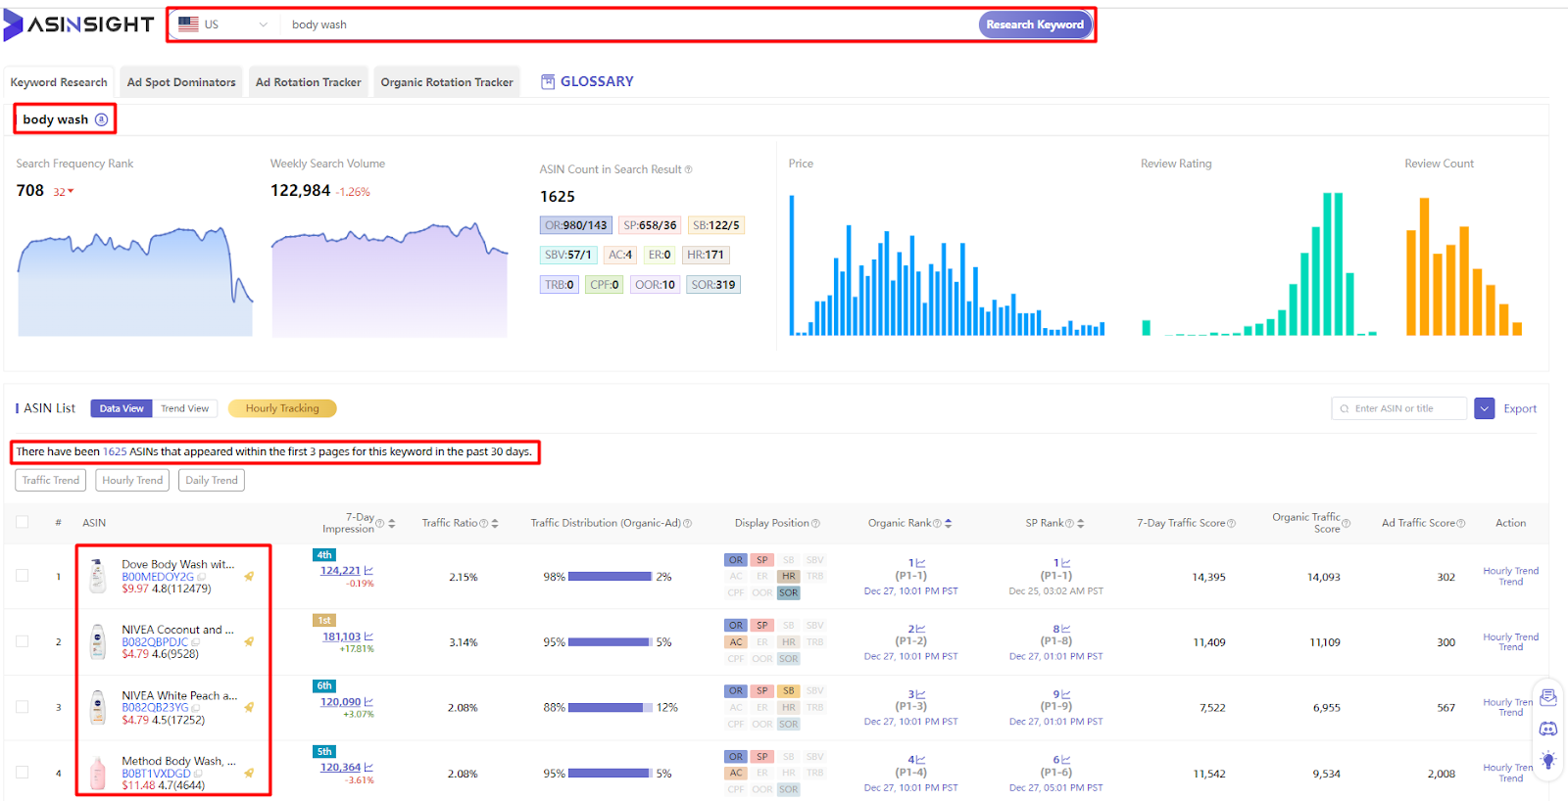
Task: Check the NIVEA Coconut row checkbox
Action: 22,641
